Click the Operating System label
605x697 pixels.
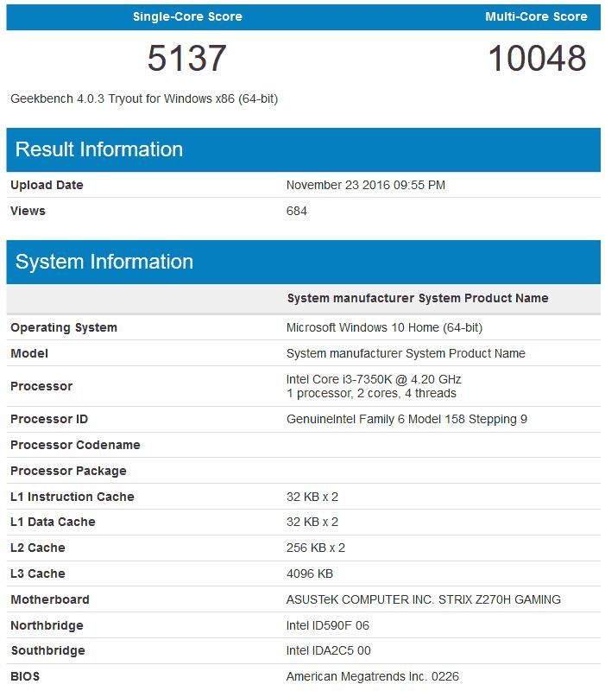(x=64, y=327)
